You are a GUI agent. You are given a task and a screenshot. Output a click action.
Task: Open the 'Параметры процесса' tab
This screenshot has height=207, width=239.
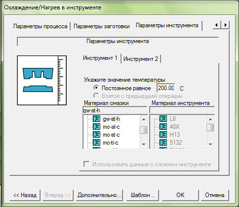click(40, 26)
